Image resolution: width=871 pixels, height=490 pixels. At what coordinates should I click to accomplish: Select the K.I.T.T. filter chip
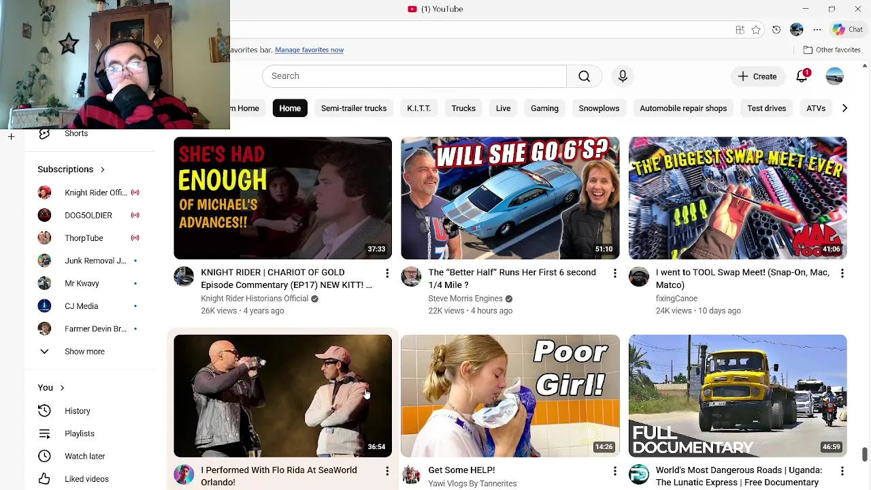(x=418, y=108)
